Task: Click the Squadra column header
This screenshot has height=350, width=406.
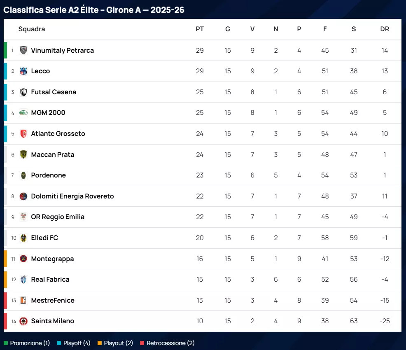Action: point(32,29)
